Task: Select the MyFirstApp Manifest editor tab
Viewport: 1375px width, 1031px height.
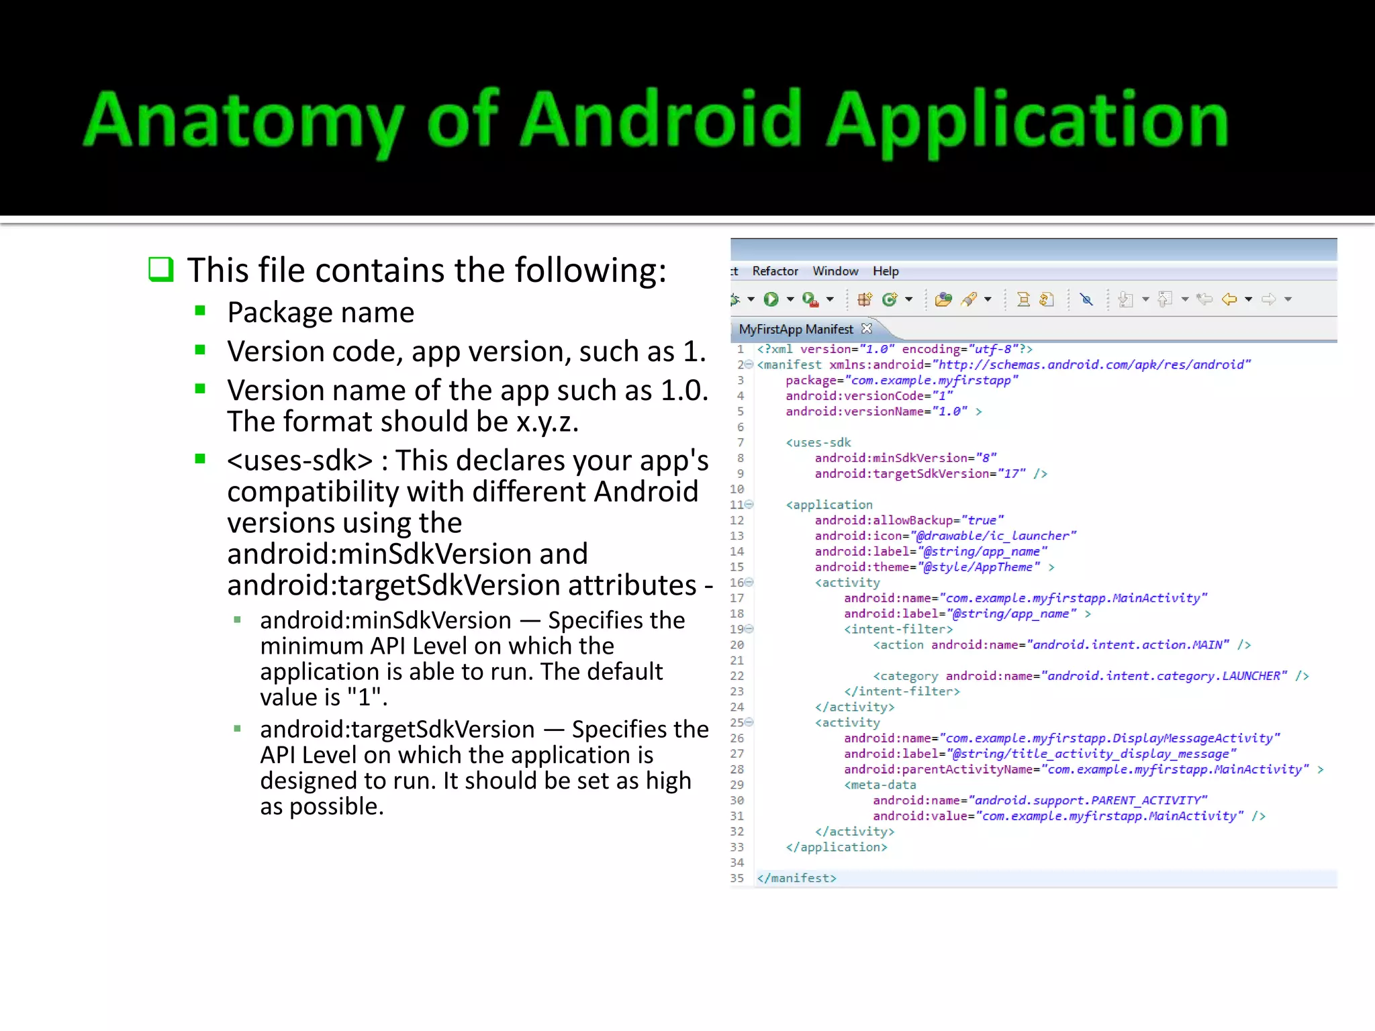Action: point(796,329)
